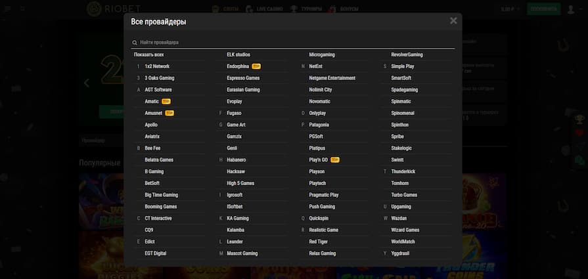Select Yggdrasil provider
Screen dimensions: 588x279
pos(400,253)
